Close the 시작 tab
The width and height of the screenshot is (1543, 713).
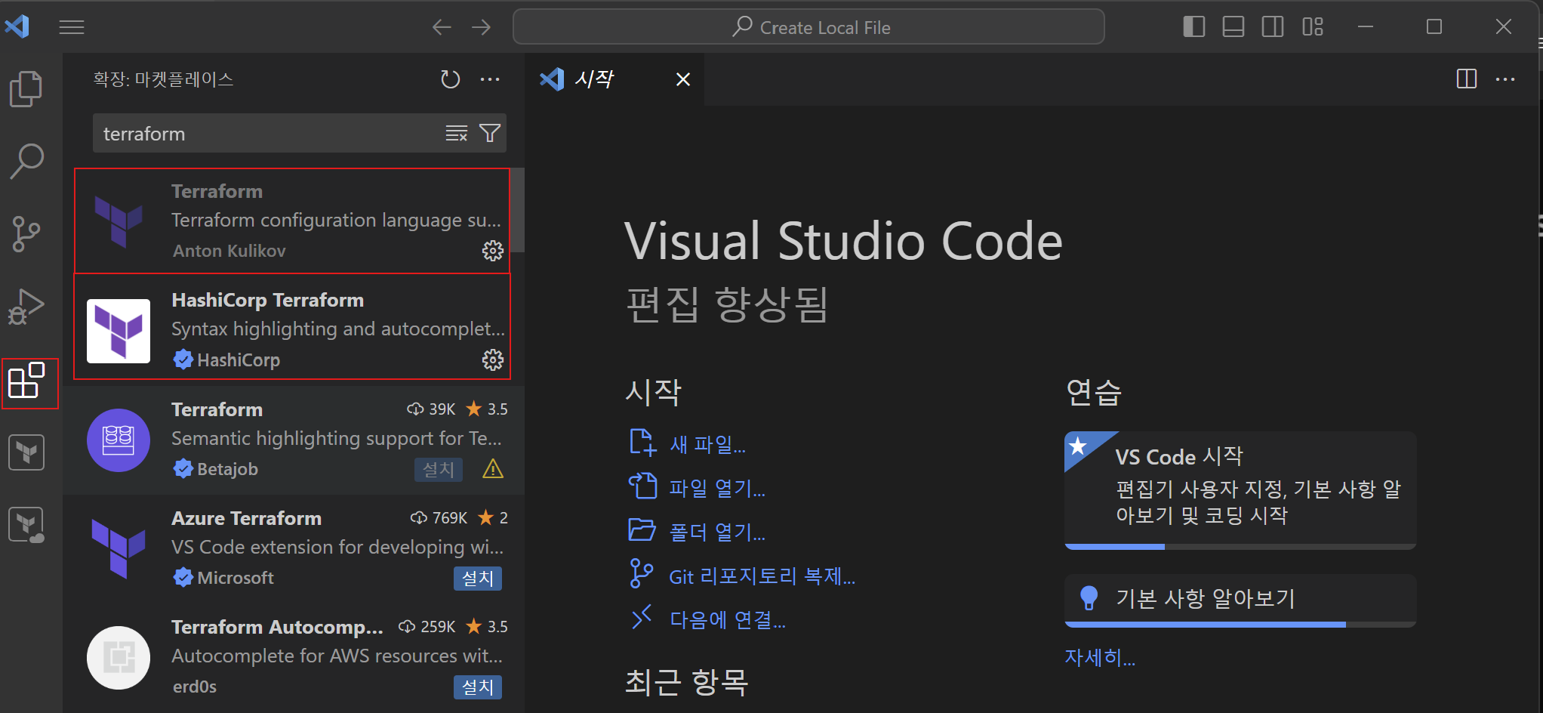click(683, 79)
